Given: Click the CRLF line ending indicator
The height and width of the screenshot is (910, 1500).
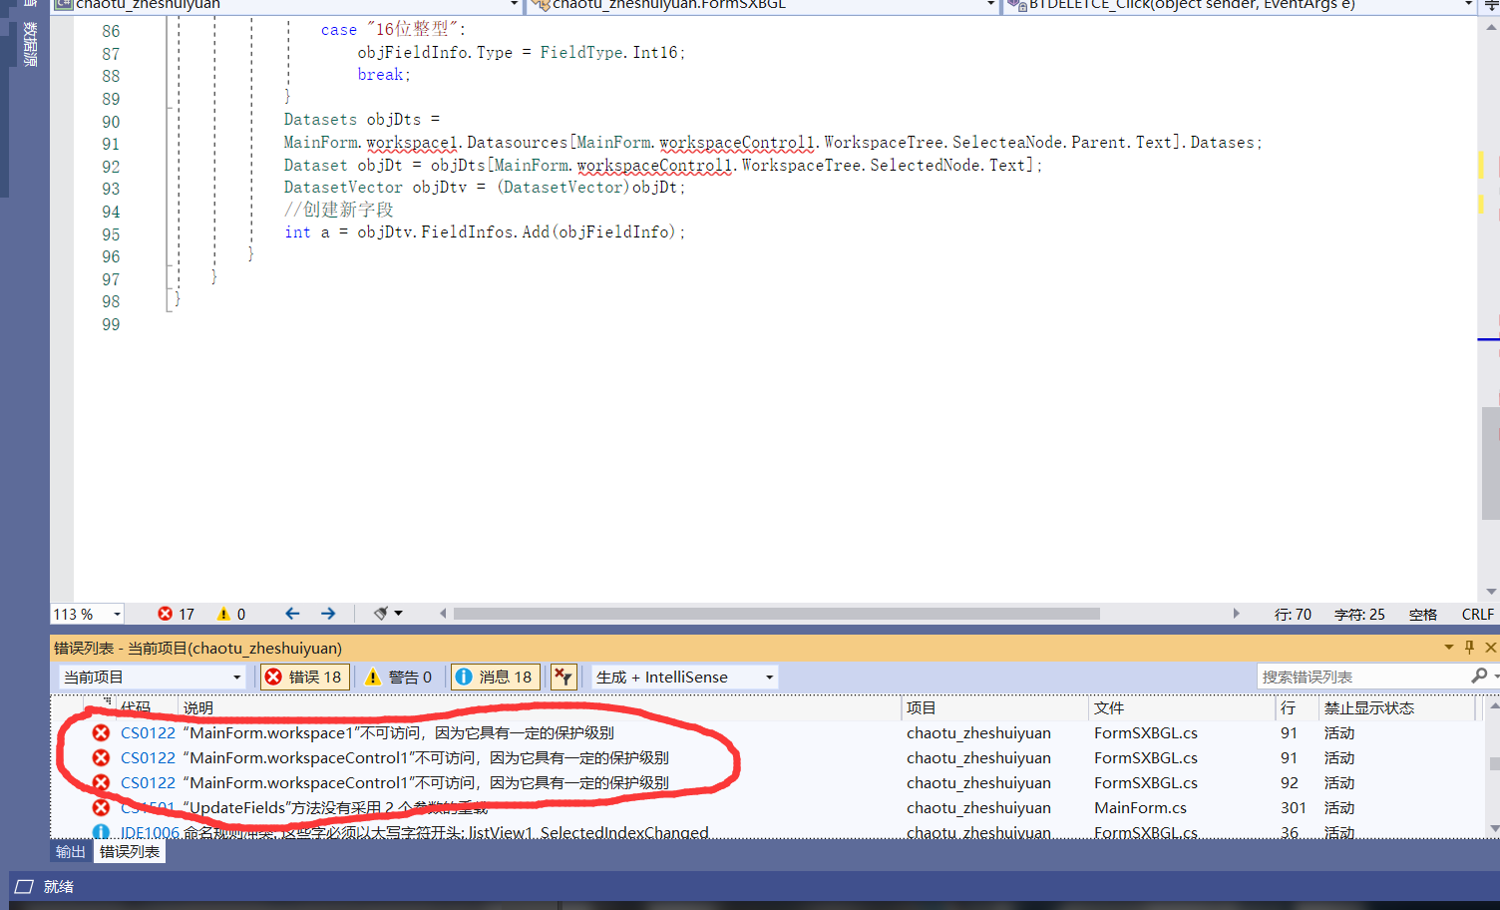Looking at the screenshot, I should pos(1478,614).
